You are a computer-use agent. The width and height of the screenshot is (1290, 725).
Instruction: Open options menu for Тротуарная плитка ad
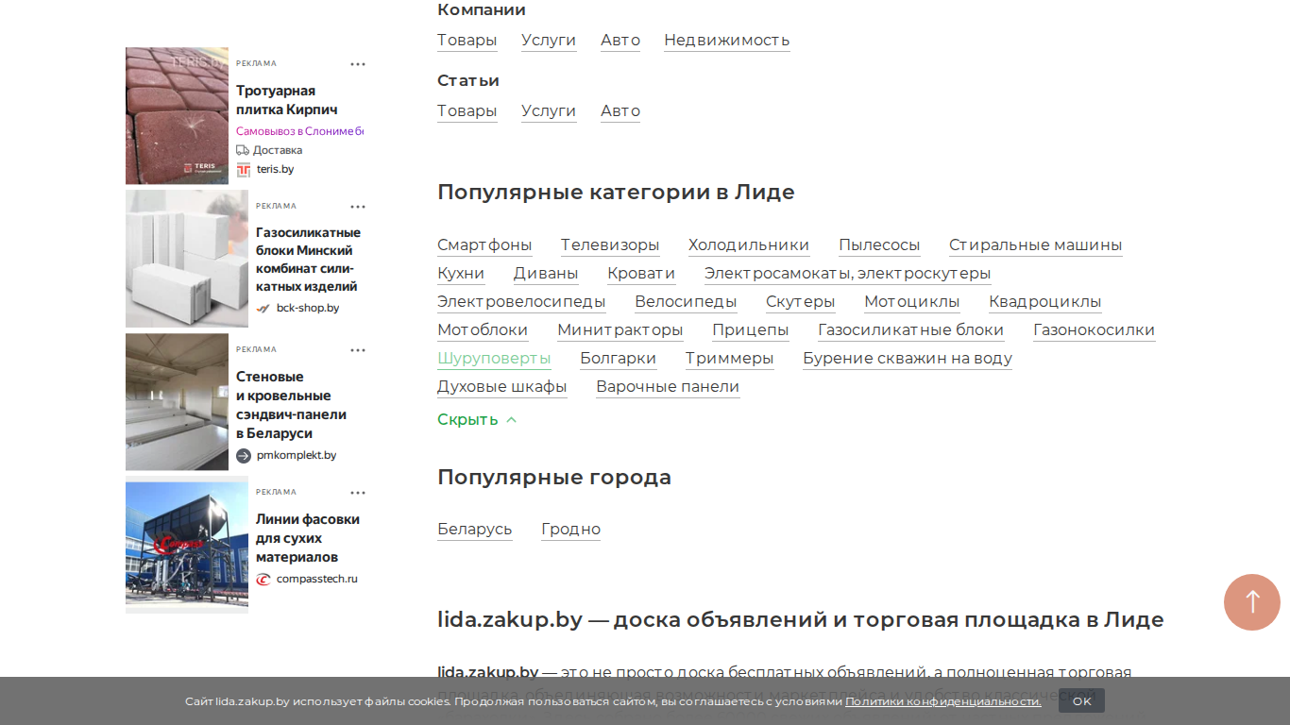[x=358, y=64]
